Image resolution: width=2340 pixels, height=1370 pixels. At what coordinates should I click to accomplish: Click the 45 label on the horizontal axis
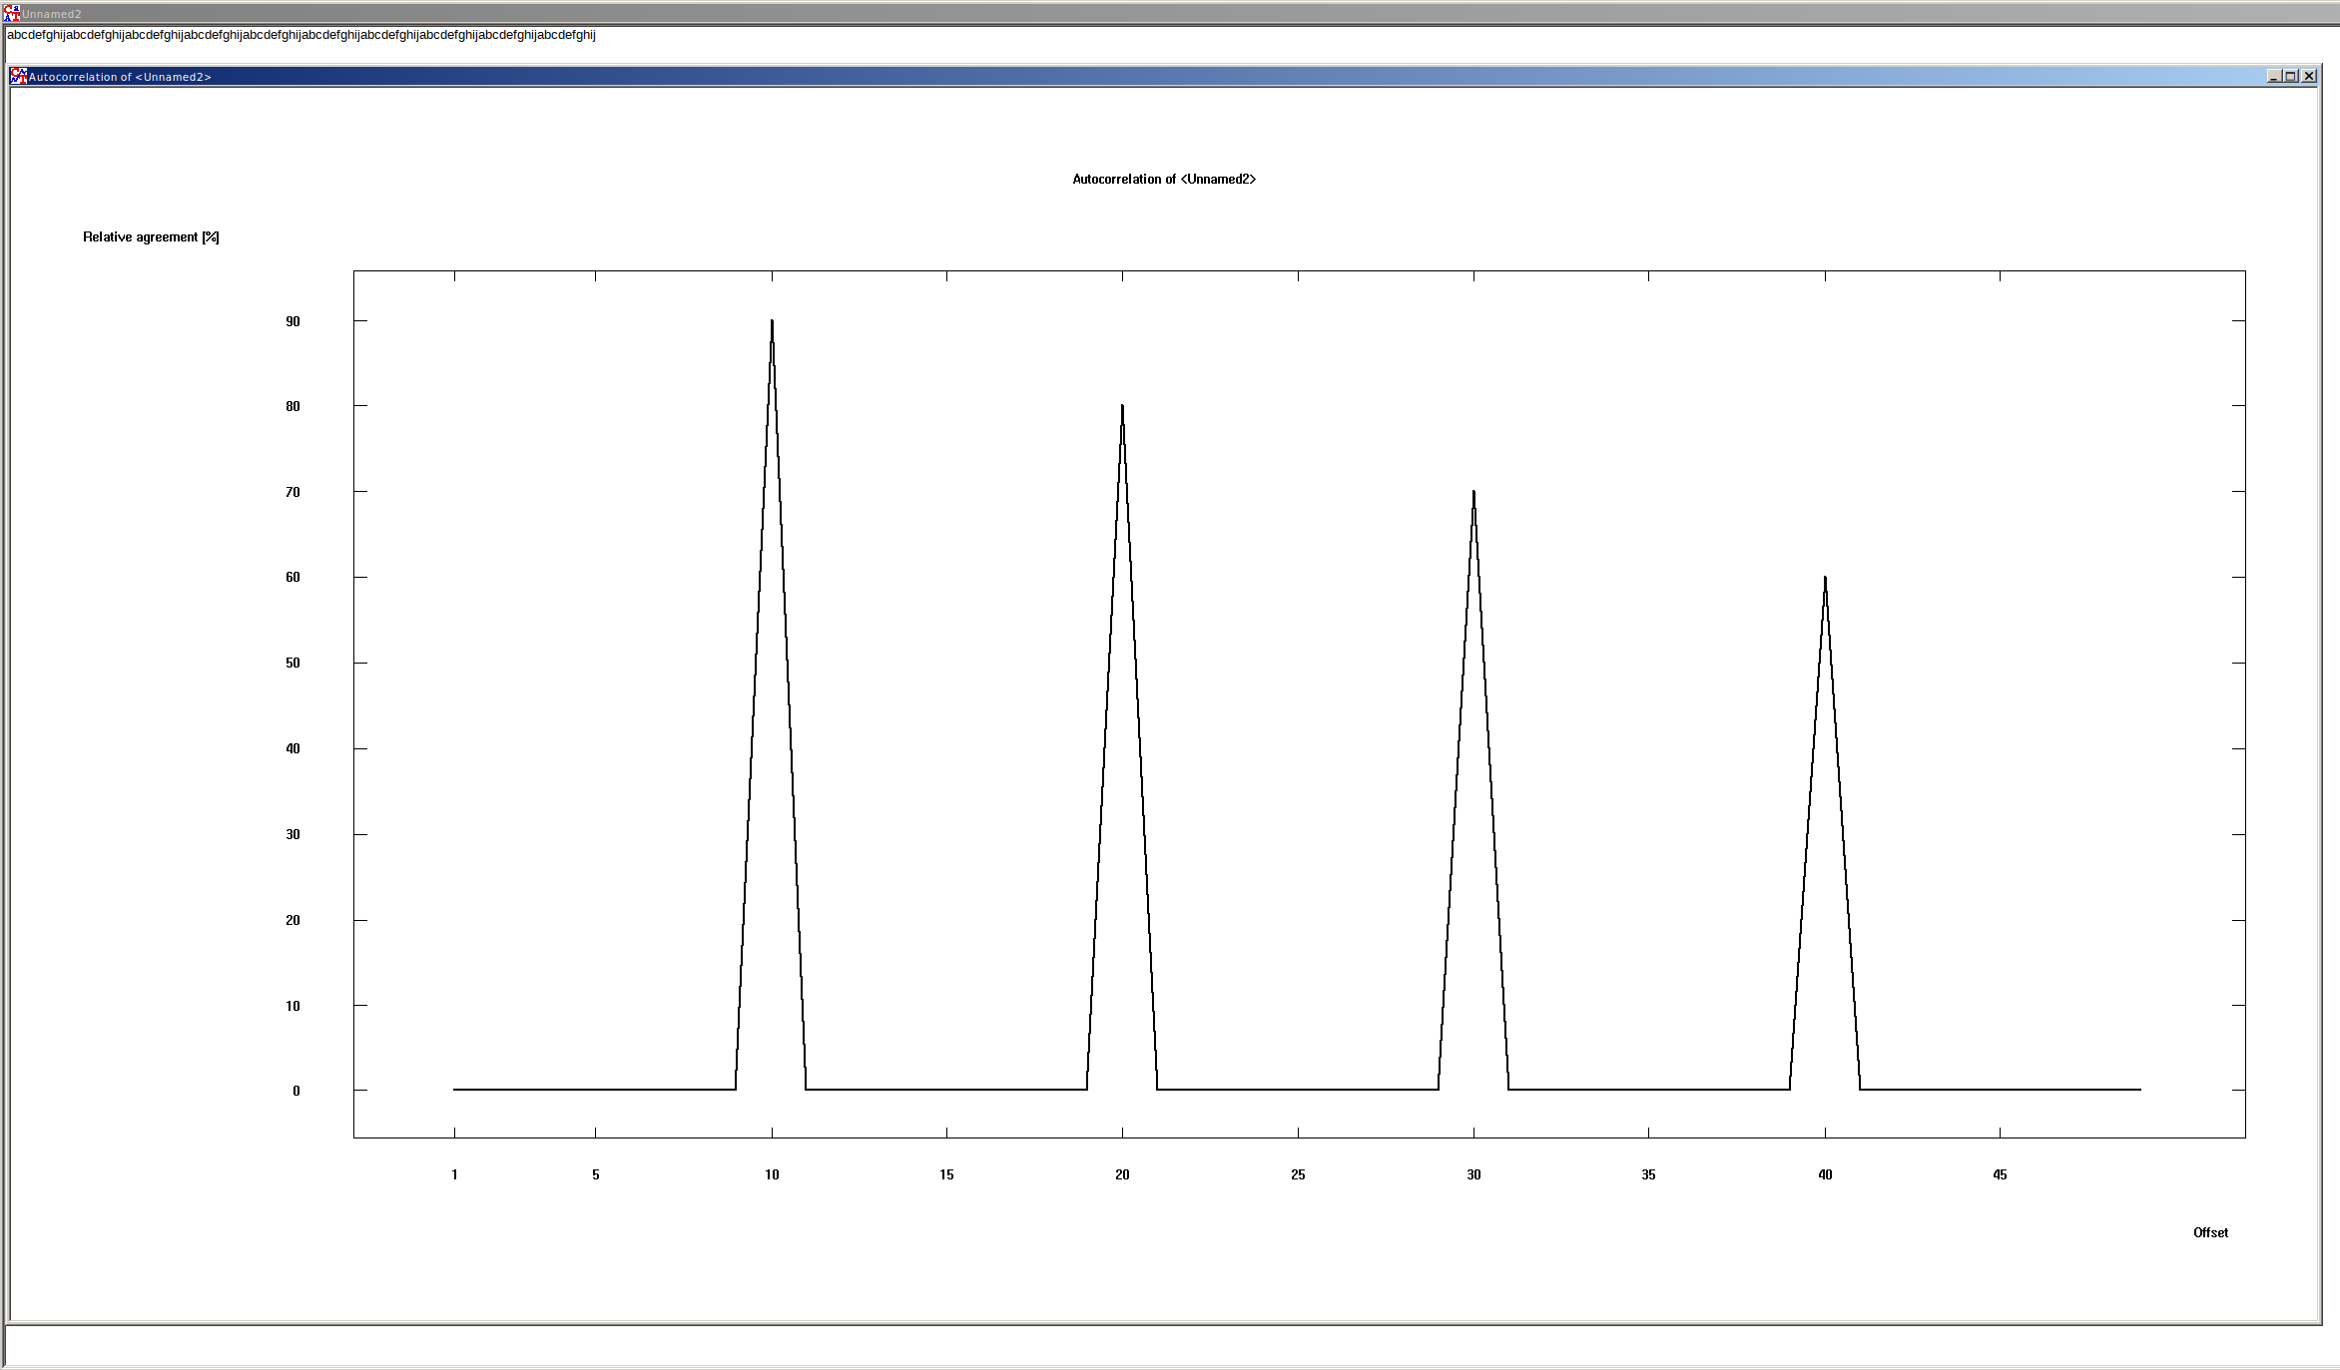2000,1175
